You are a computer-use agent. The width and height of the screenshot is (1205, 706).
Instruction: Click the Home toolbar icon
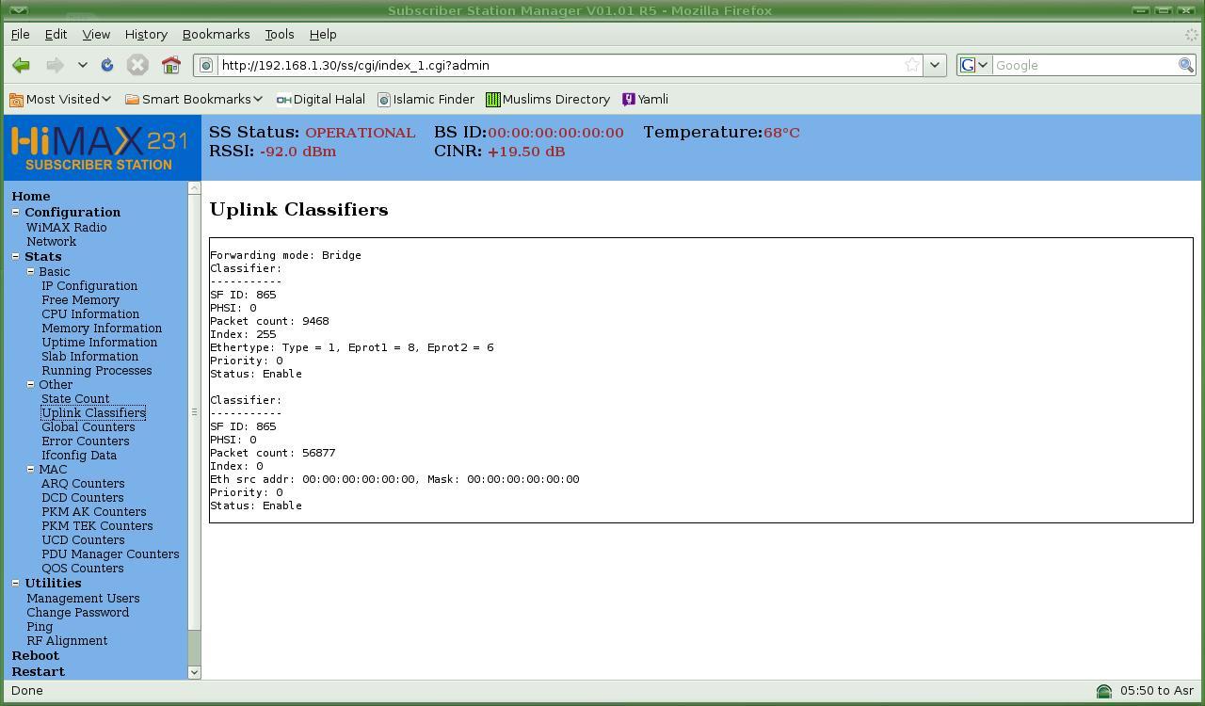click(x=170, y=65)
